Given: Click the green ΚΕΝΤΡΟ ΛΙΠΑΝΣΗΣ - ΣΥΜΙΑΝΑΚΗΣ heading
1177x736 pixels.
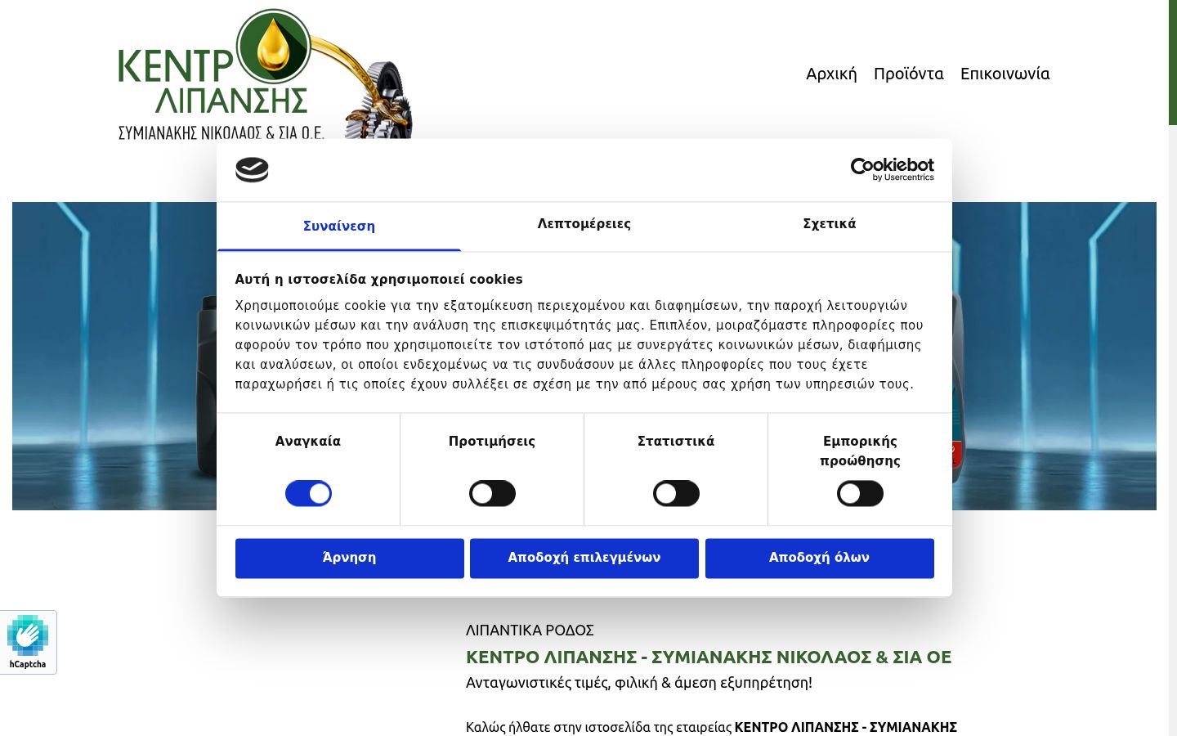Looking at the screenshot, I should (x=709, y=657).
